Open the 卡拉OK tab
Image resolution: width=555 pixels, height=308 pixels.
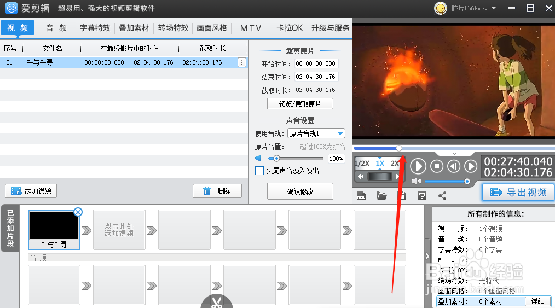[290, 28]
